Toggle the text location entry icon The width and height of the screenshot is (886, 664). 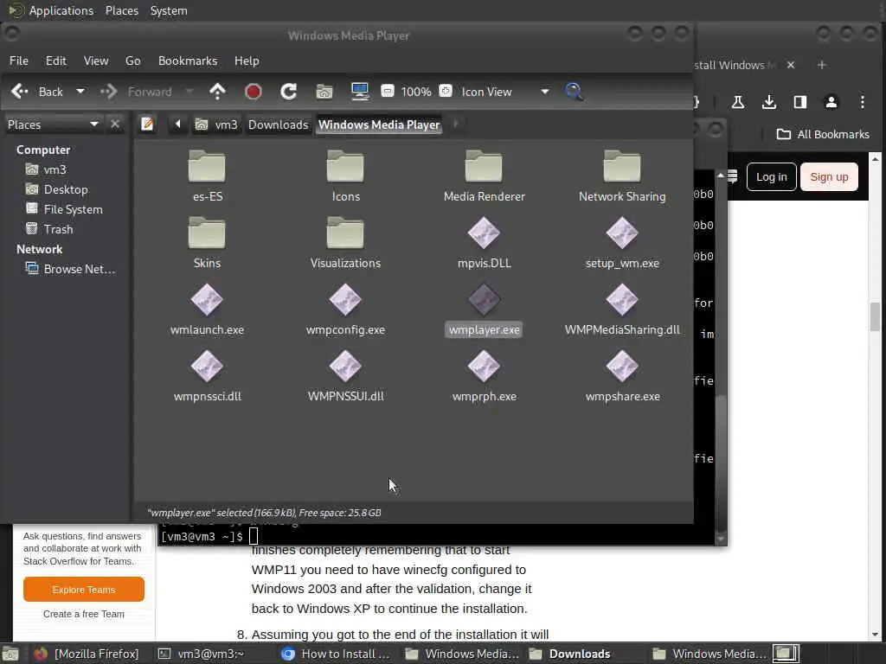click(x=147, y=124)
